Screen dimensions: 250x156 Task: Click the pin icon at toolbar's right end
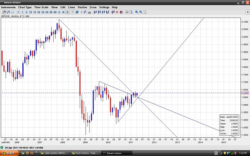coord(248,12)
